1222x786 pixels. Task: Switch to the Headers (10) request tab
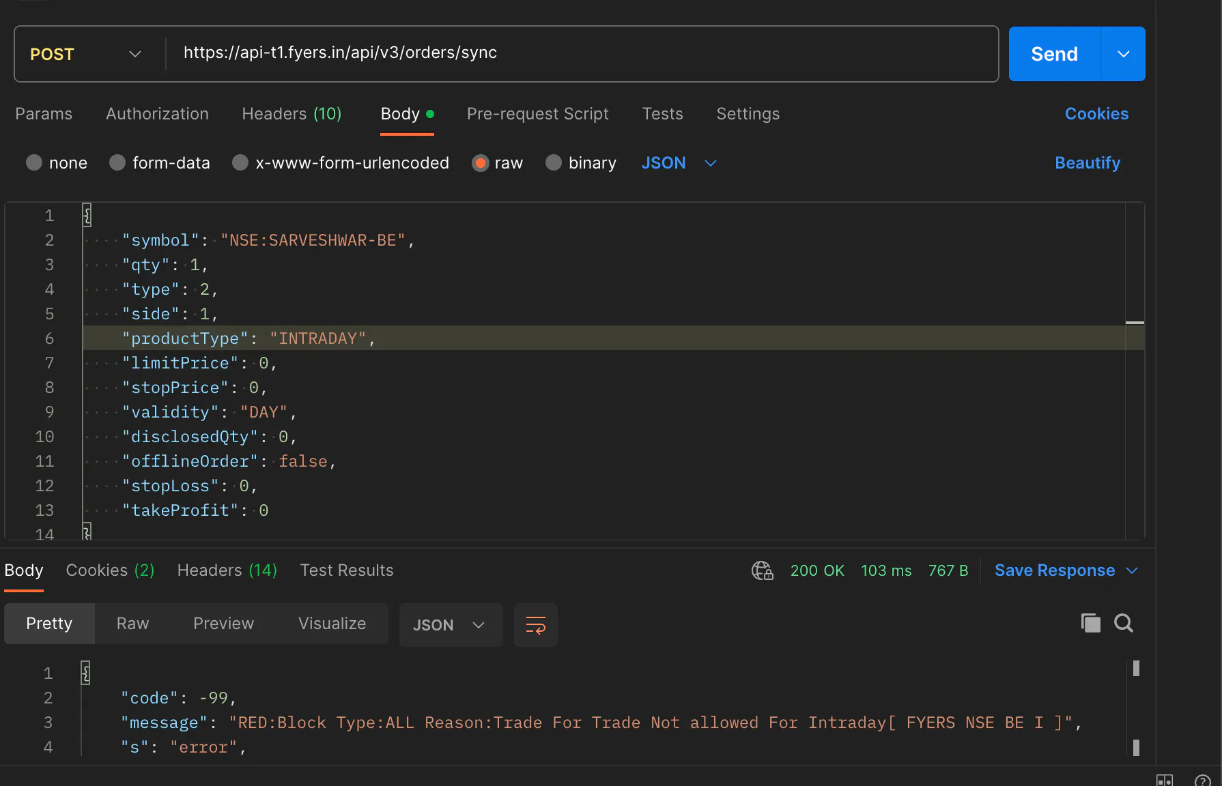click(x=292, y=114)
